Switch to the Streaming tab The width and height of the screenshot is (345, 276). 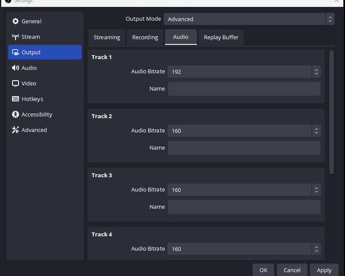(x=107, y=37)
